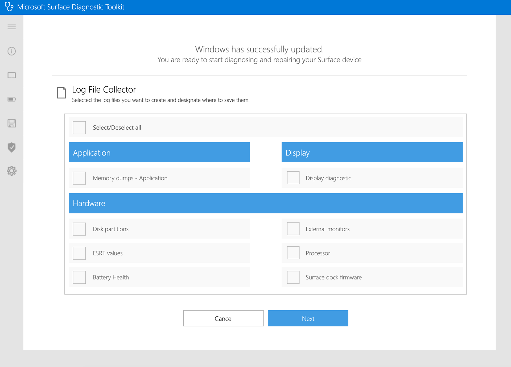Click the External monitors label text
Screen dimensions: 511x367
[328, 229]
